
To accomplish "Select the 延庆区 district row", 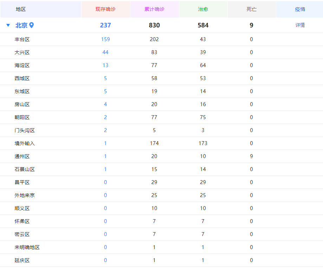I will pyautogui.click(x=22, y=260).
